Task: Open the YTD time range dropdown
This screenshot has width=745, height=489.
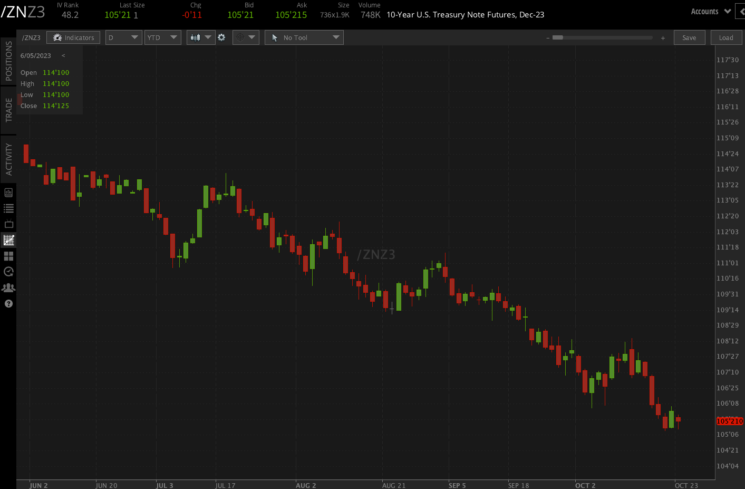Action: (x=163, y=37)
